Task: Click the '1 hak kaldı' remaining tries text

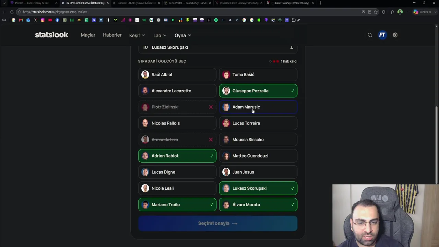Action: (289, 61)
